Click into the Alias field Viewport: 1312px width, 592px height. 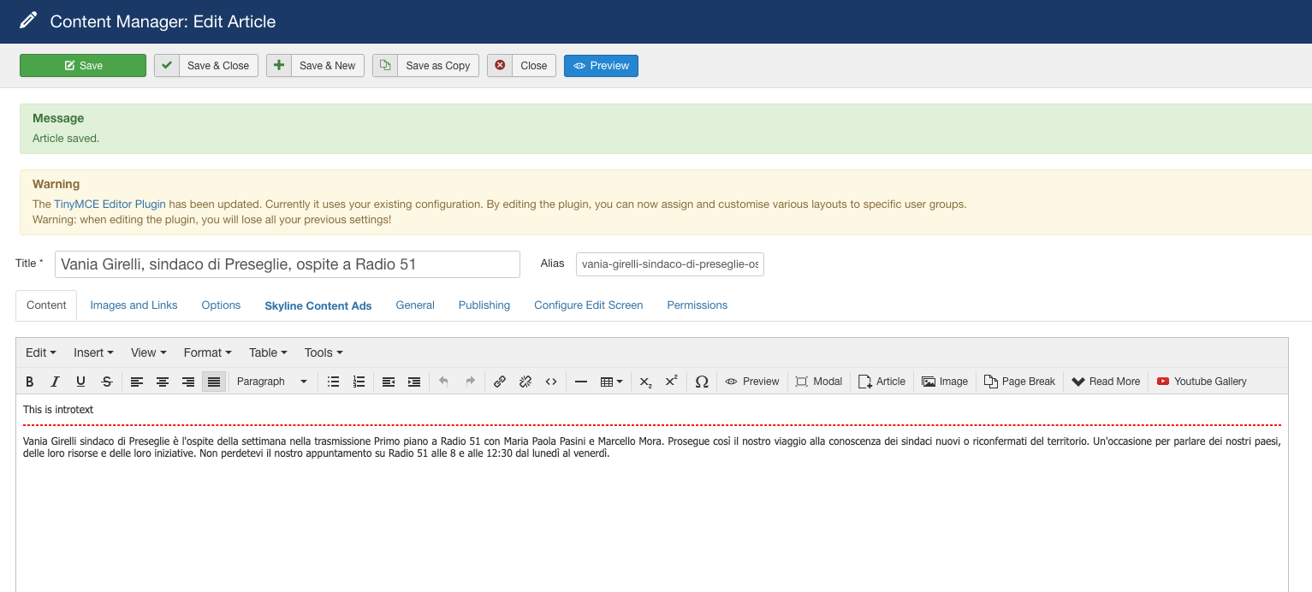[670, 264]
